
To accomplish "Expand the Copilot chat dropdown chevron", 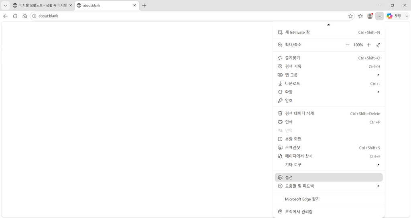I will 407,16.
